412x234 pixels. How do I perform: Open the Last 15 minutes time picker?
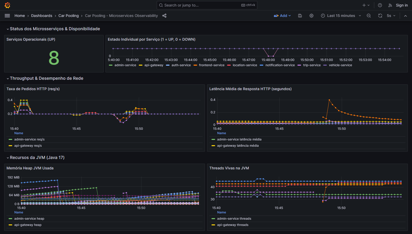point(341,16)
